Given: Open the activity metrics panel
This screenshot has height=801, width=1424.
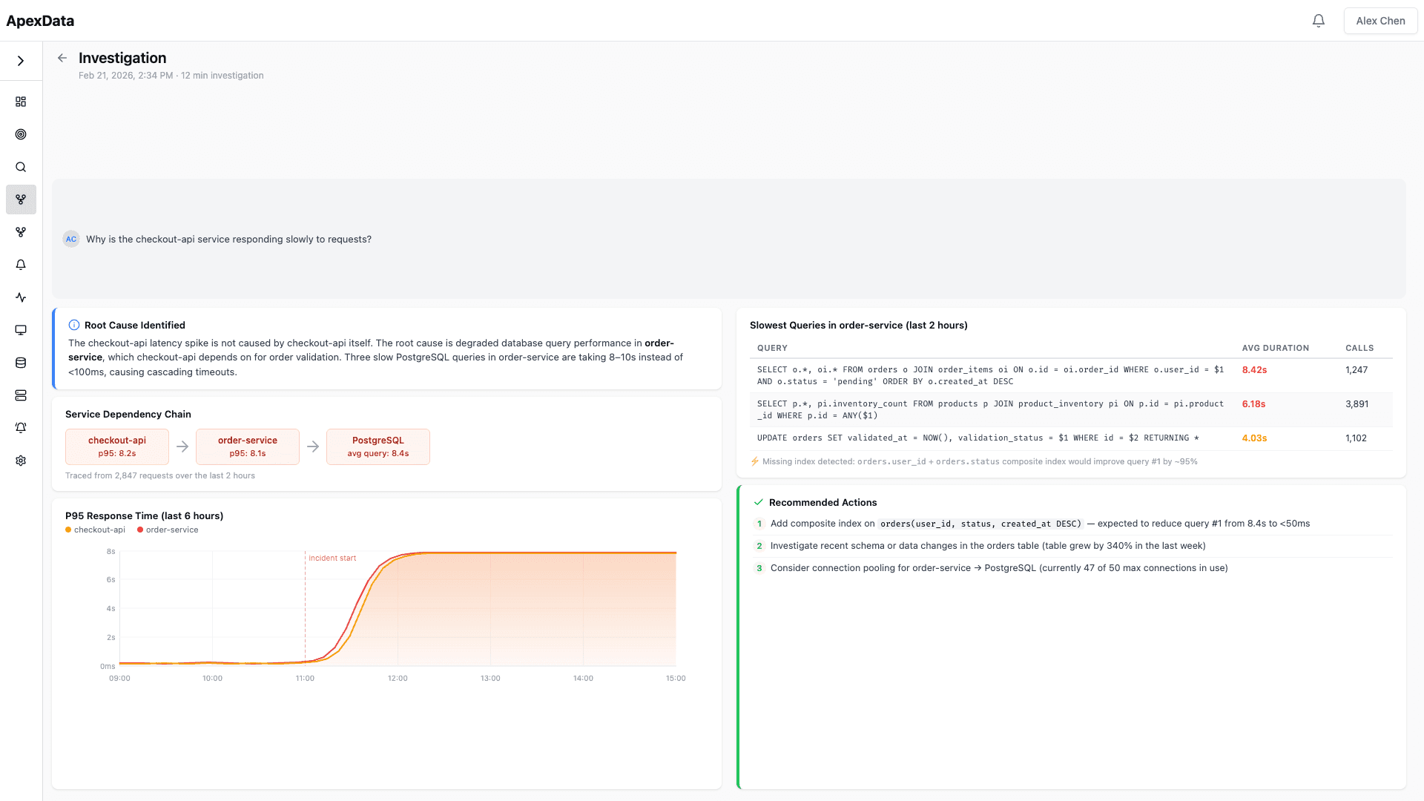Looking at the screenshot, I should tap(21, 297).
